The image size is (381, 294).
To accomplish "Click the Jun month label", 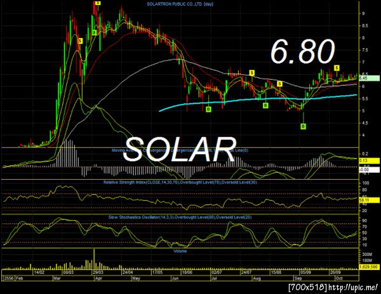I will (x=175, y=279).
